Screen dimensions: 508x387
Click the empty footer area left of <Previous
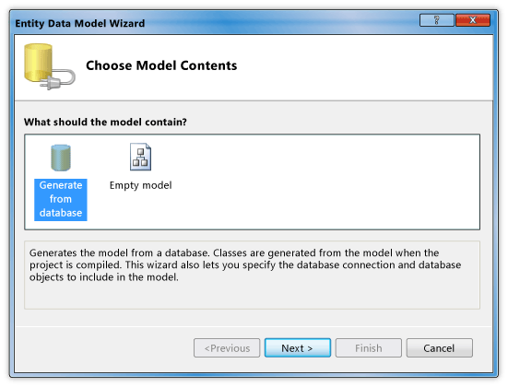pos(103,348)
